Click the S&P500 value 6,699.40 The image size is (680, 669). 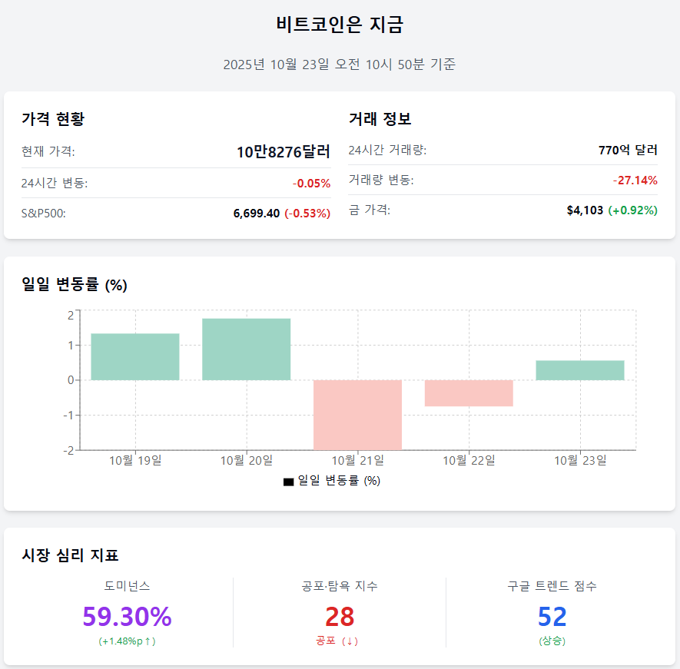point(257,214)
